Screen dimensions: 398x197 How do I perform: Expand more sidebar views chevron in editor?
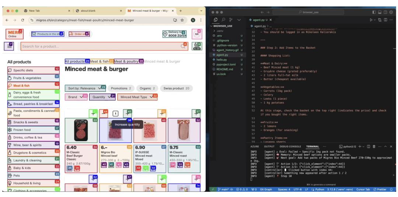coord(239,20)
